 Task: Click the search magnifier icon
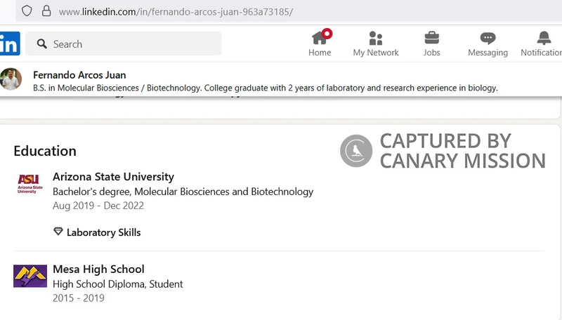[x=42, y=44]
